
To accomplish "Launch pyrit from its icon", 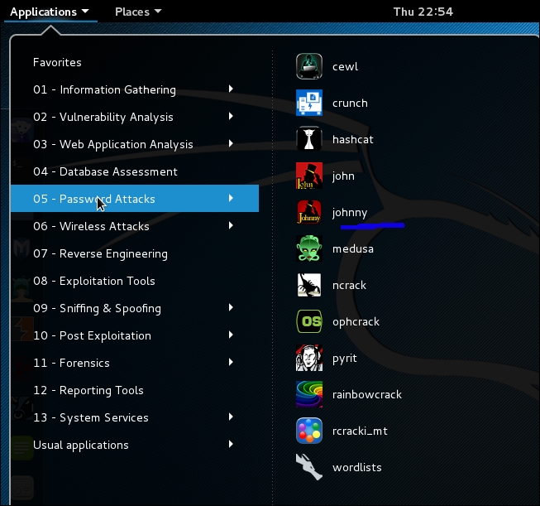I will [309, 358].
